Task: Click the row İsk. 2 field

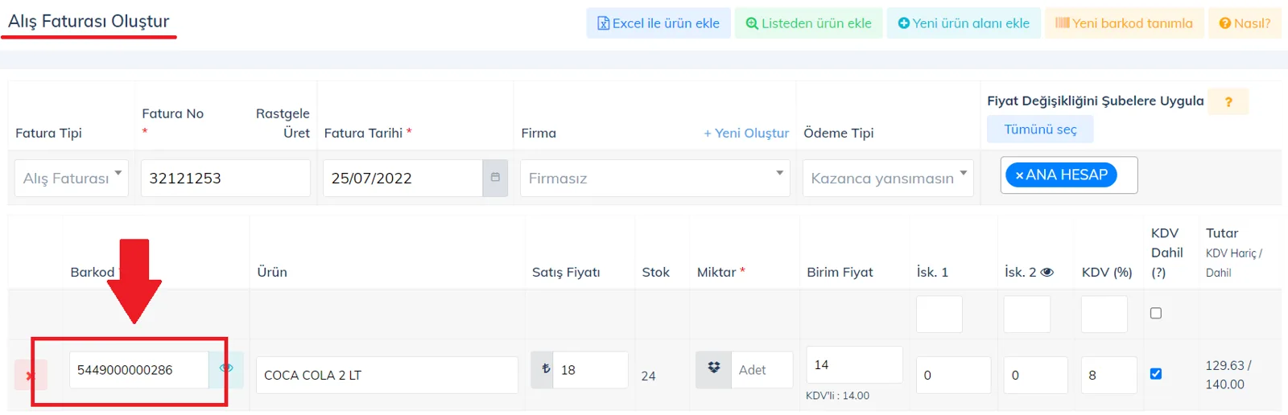Action: coord(1035,375)
